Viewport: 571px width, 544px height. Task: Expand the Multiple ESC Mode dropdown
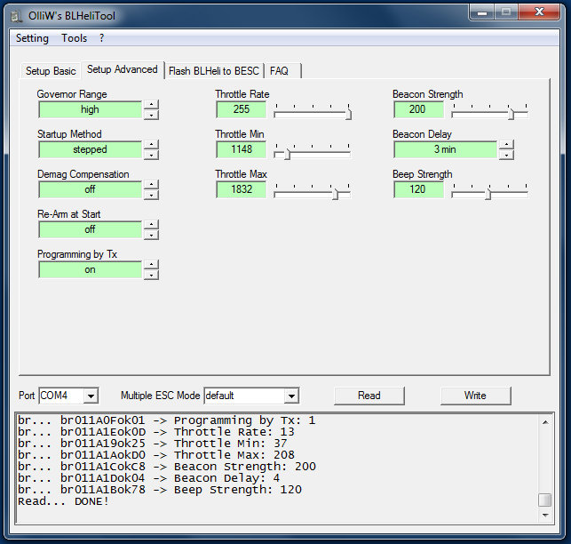[291, 396]
